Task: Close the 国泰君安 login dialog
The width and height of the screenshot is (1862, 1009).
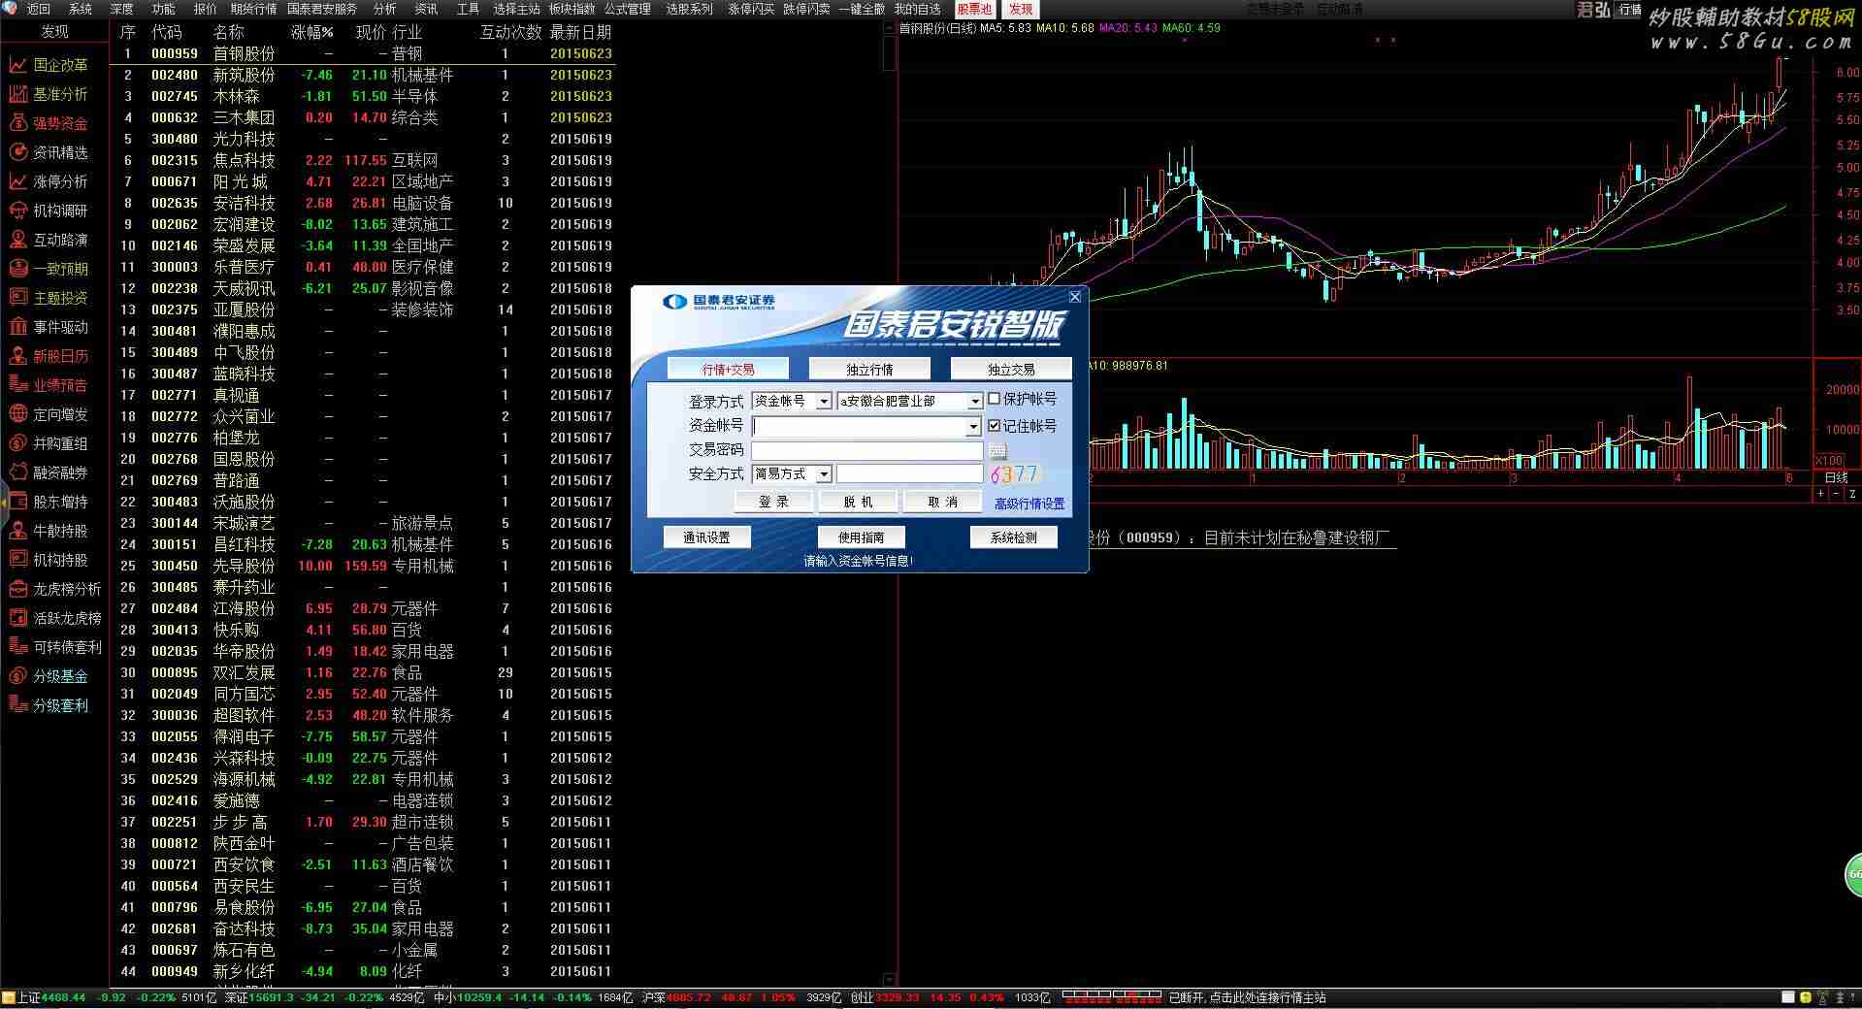Action: point(1074,297)
